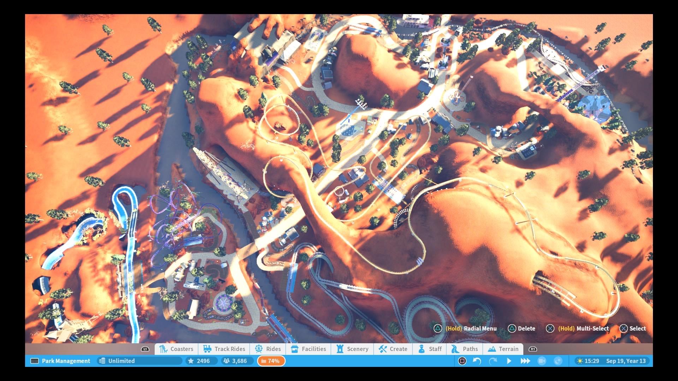The width and height of the screenshot is (678, 381).
Task: Click the greyed-out camera icon
Action: coord(542,361)
